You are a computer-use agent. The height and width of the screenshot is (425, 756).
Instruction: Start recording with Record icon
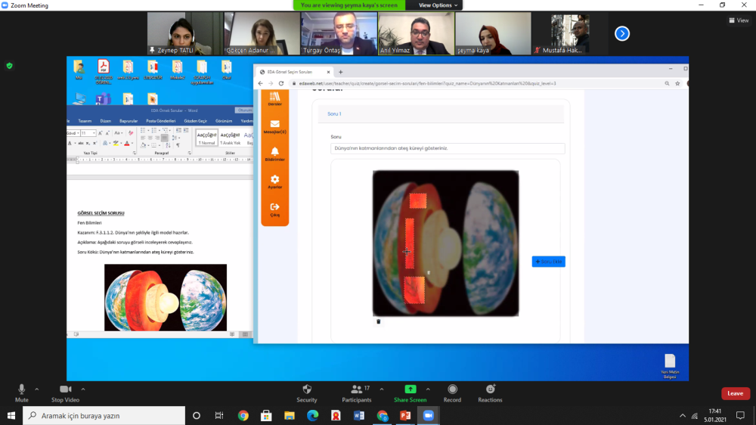point(452,389)
